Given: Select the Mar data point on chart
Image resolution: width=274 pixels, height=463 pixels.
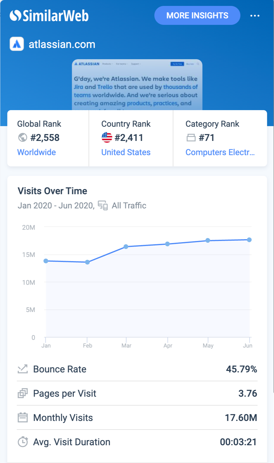Looking at the screenshot, I should (126, 247).
